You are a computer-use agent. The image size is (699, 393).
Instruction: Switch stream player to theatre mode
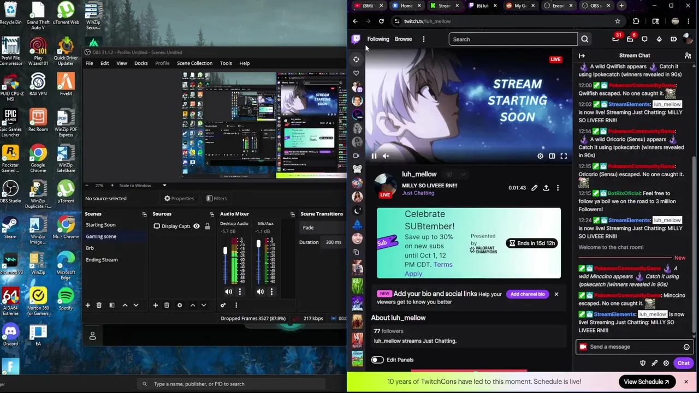pos(552,156)
